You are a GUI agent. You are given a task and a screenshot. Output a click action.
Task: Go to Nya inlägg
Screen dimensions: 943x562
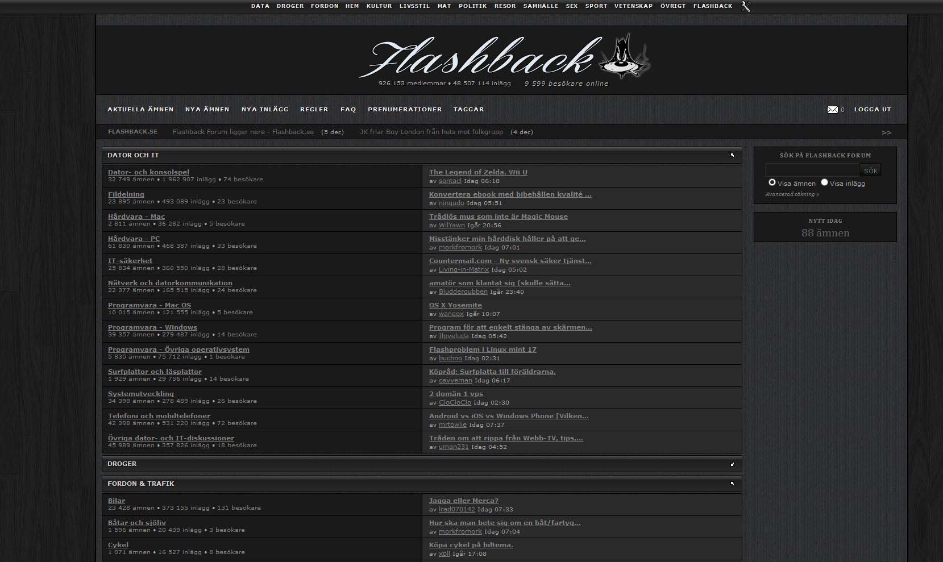point(265,110)
